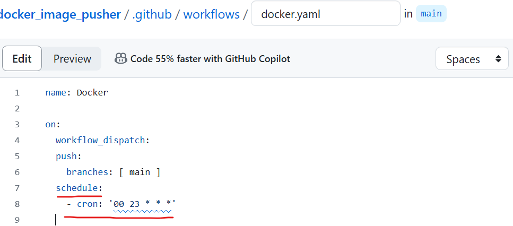Go to the .github folder breadcrumb

(152, 14)
